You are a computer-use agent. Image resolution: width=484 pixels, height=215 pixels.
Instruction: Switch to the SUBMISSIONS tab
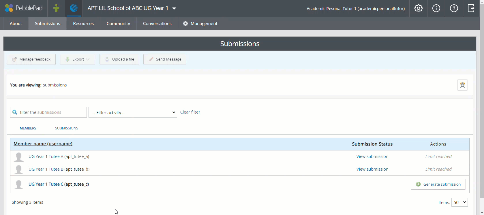[x=67, y=128]
